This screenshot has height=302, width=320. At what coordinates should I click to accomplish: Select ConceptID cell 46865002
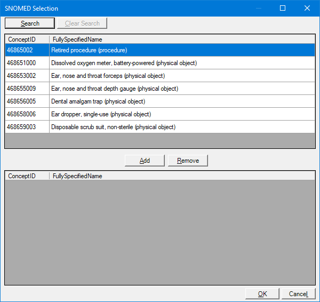point(27,50)
